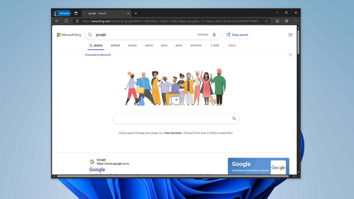This screenshot has height=199, width=354.
Task: Open the tab actions menu icon
Action: tap(76, 13)
